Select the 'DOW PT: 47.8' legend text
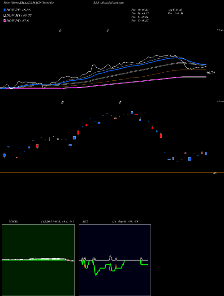Image resolution: width=224 pixels, height=296 pixels. 17,21
